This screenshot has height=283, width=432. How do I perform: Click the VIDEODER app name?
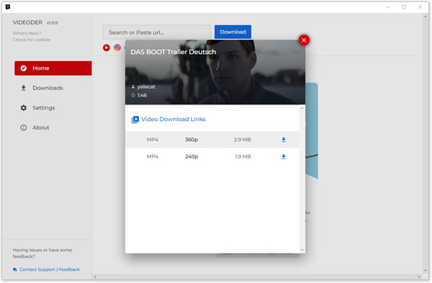coord(27,22)
